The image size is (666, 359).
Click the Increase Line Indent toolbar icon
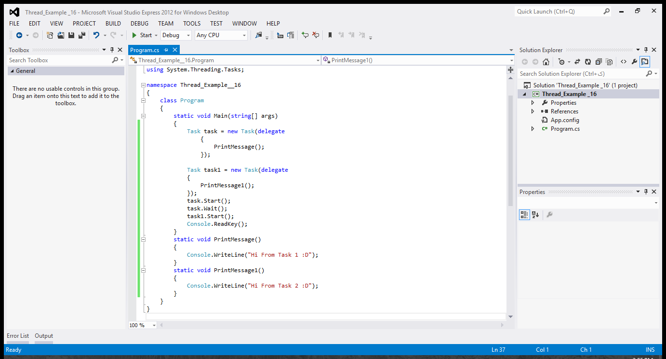(291, 35)
